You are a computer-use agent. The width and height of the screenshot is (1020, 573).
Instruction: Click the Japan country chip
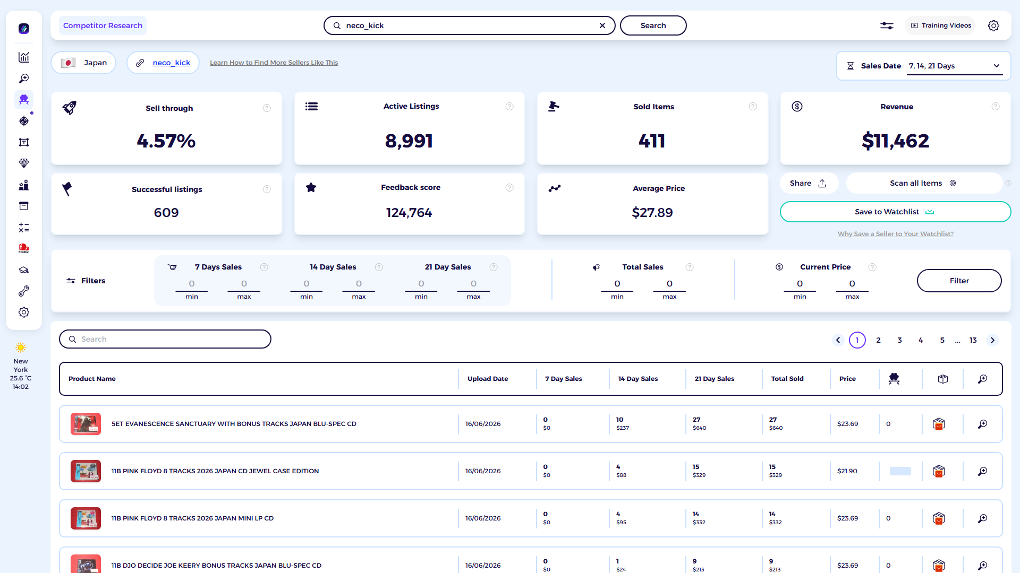point(83,63)
